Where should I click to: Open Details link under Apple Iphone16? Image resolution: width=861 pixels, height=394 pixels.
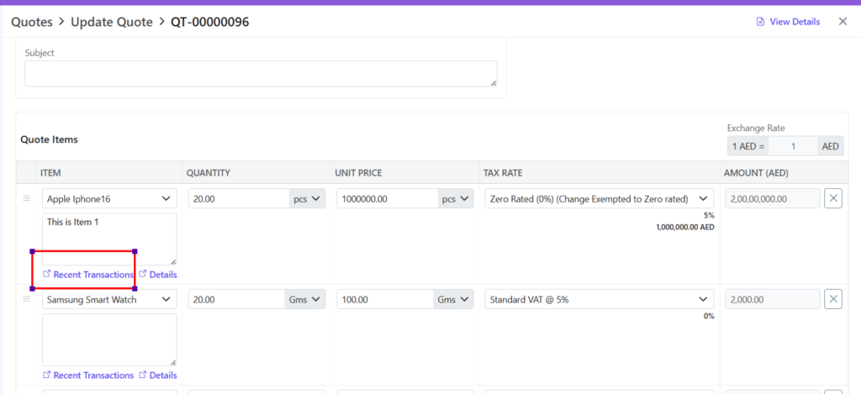tap(162, 275)
